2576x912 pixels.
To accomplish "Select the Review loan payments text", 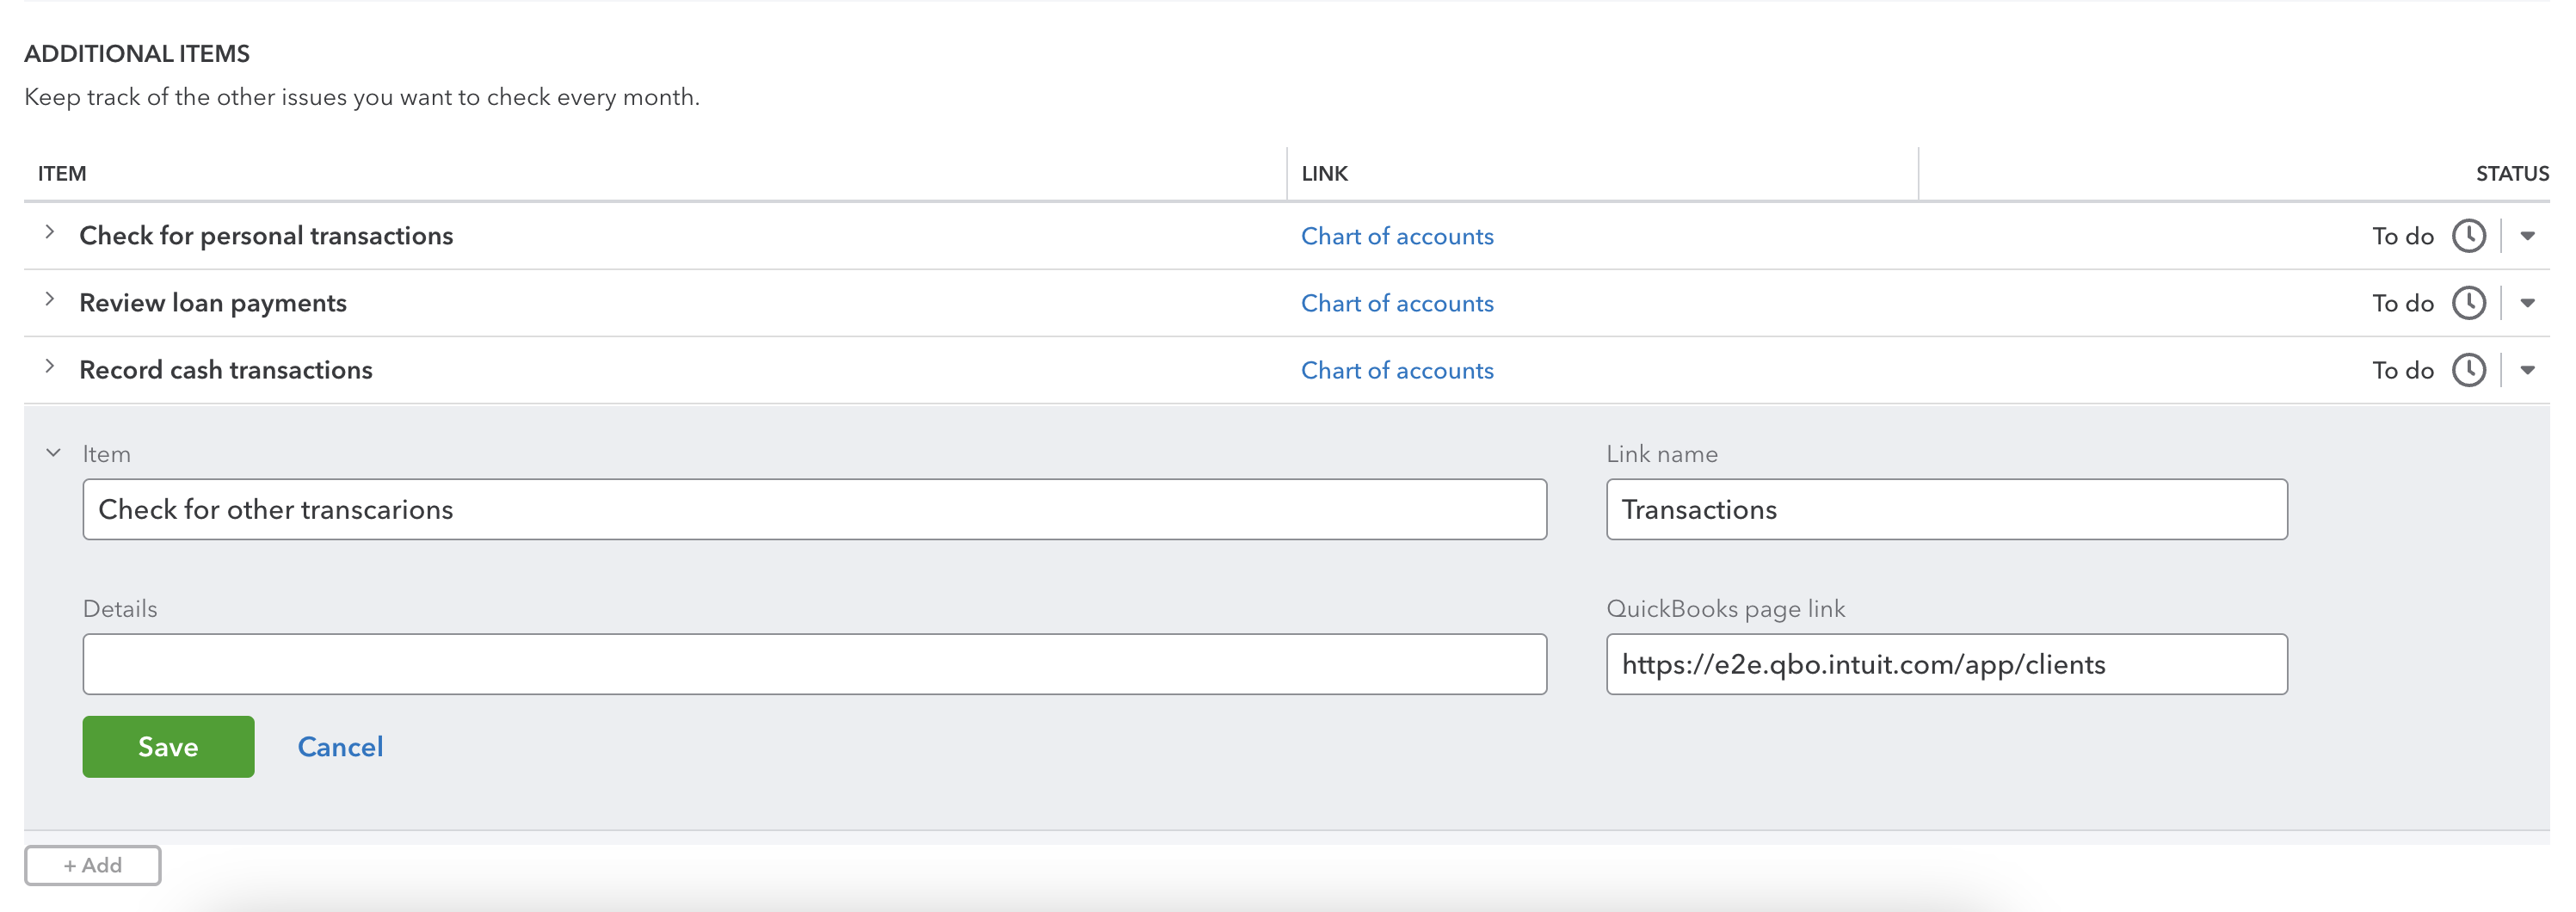I will (x=213, y=303).
